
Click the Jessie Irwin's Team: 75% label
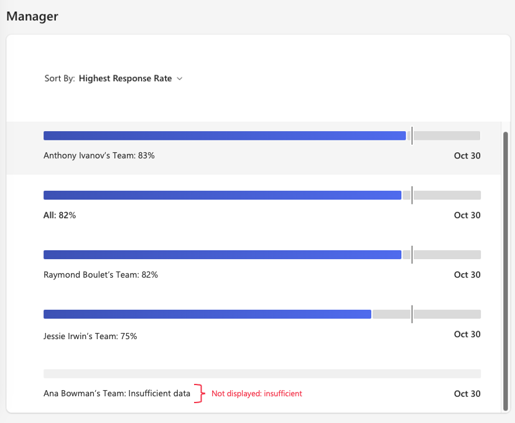point(91,334)
